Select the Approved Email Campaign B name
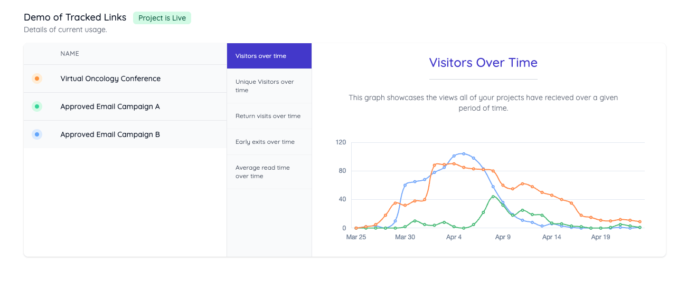 110,134
